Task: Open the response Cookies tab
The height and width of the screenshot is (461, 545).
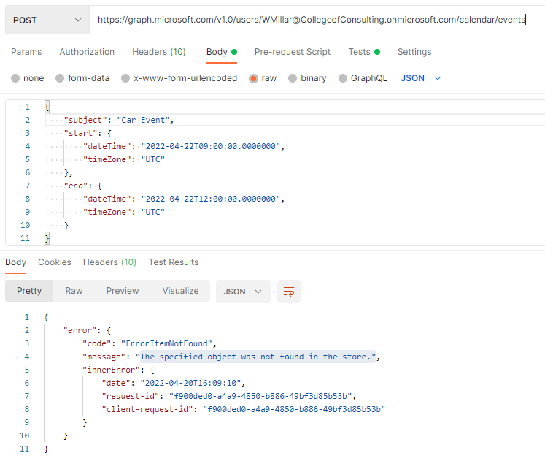Action: [x=55, y=262]
